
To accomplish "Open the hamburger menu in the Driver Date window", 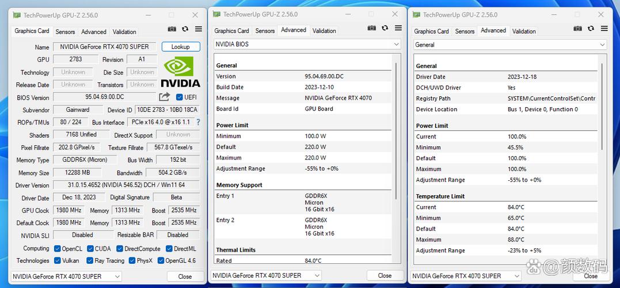I will [601, 29].
